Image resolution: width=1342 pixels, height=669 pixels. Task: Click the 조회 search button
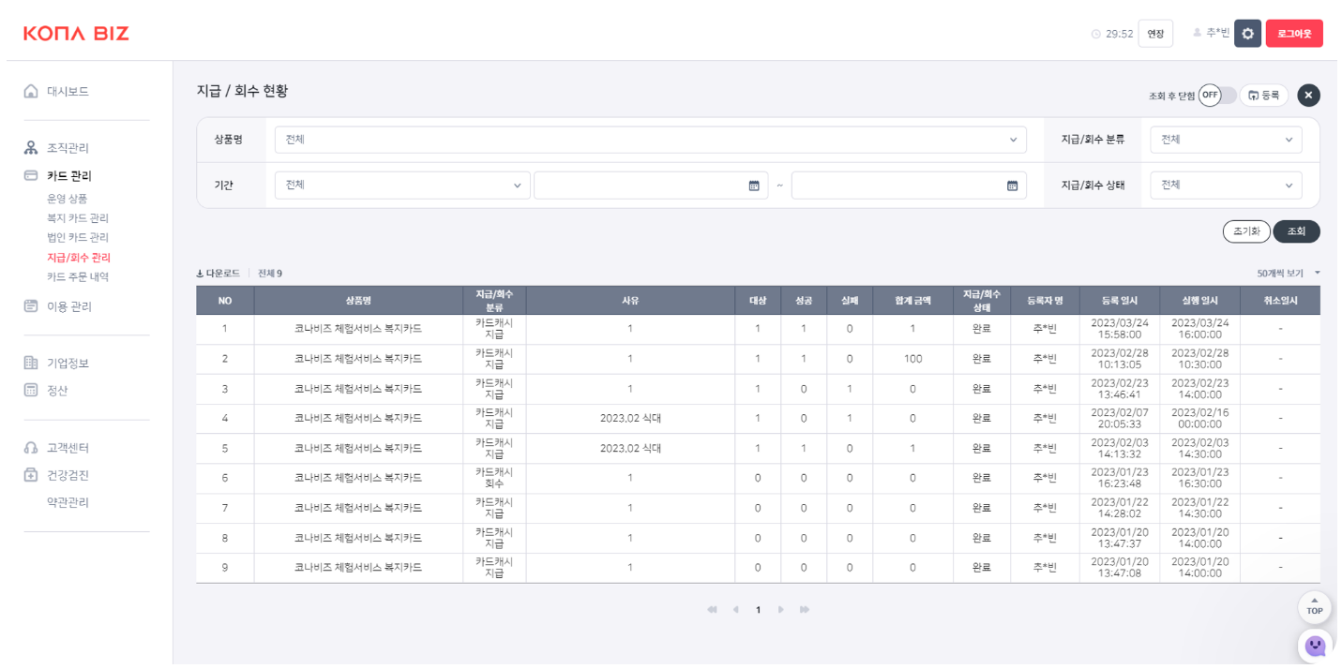coord(1296,231)
